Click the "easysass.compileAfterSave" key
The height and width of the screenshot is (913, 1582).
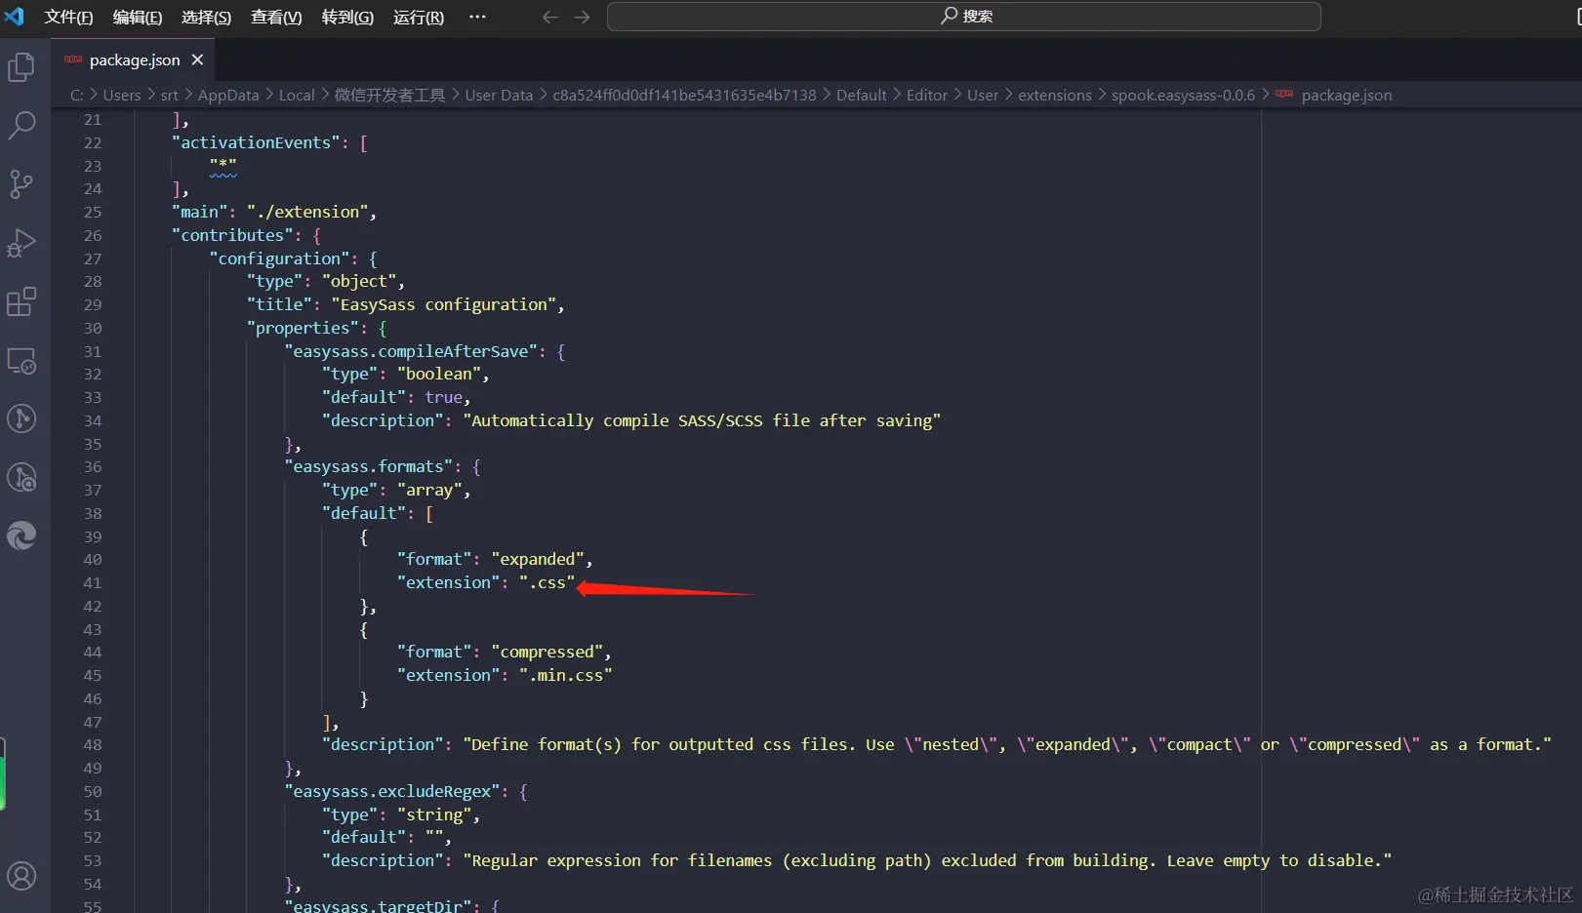pos(411,351)
